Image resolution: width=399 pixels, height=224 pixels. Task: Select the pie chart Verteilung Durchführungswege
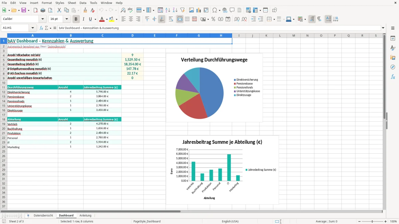(x=214, y=88)
